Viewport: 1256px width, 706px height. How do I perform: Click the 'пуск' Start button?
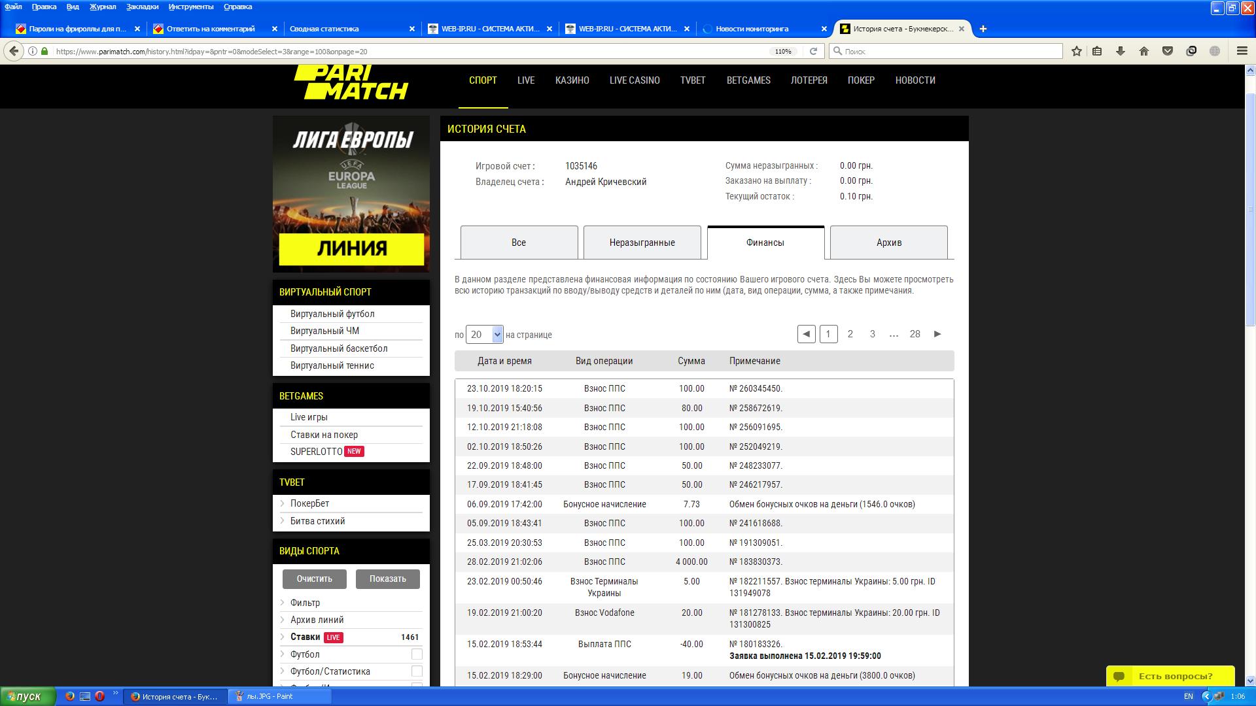click(28, 696)
